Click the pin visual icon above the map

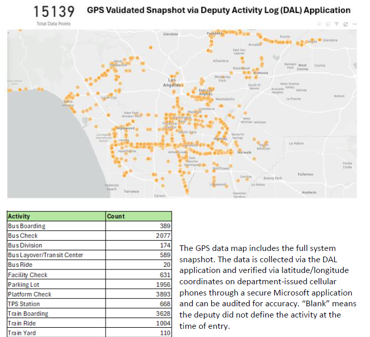click(320, 24)
